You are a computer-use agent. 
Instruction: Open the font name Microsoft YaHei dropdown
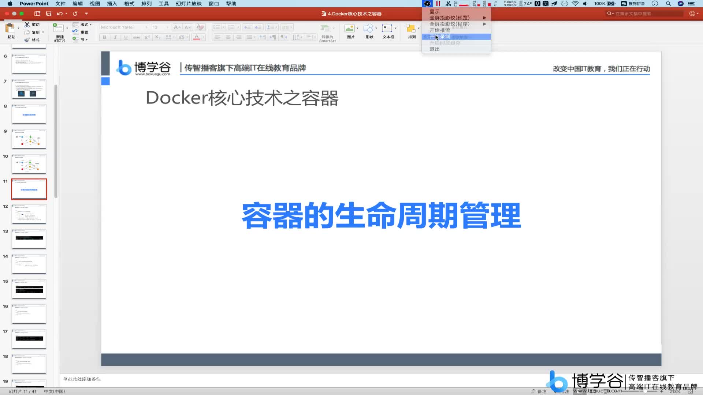[147, 27]
